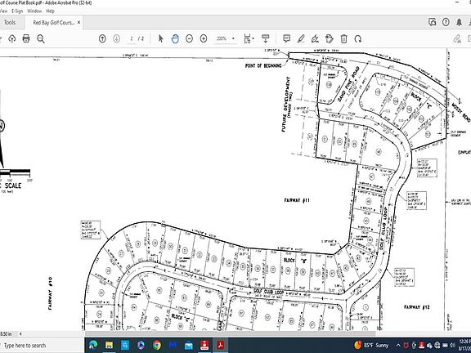Zoom out with the minus button
This screenshot has width=471, height=353.
[189, 38]
